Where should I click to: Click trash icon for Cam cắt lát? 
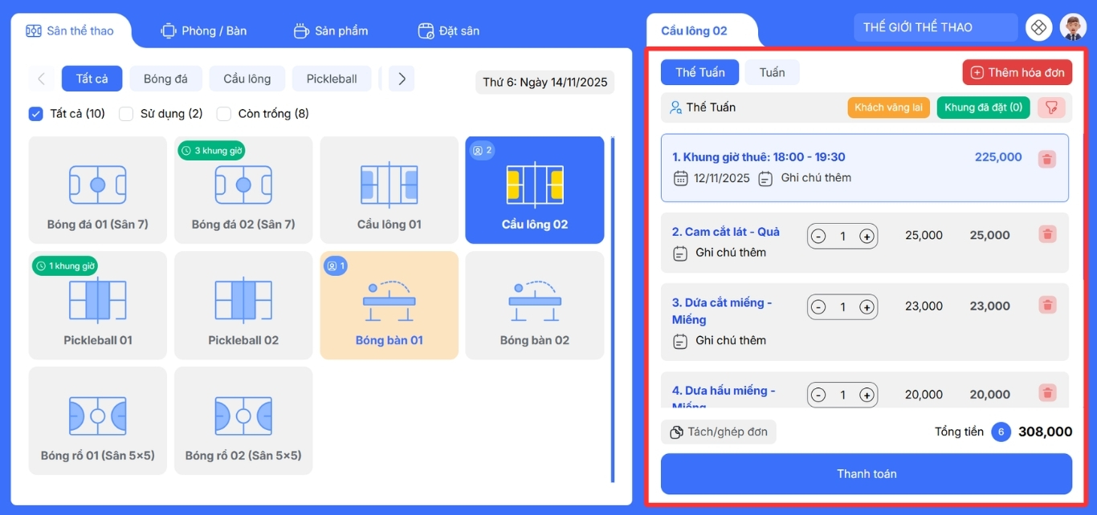[1046, 234]
